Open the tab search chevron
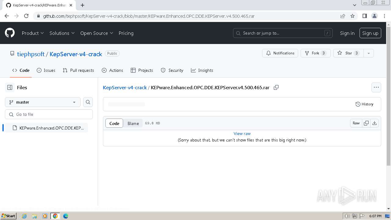391x220 pixels. (355, 5)
